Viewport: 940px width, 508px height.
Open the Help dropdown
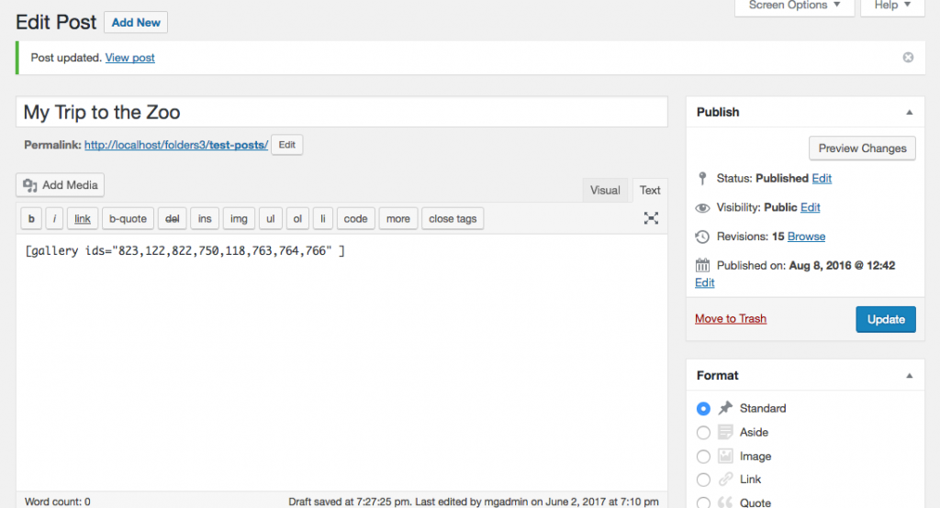click(892, 6)
